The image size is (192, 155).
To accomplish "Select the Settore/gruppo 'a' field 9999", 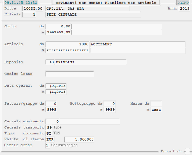I will click(52, 110).
